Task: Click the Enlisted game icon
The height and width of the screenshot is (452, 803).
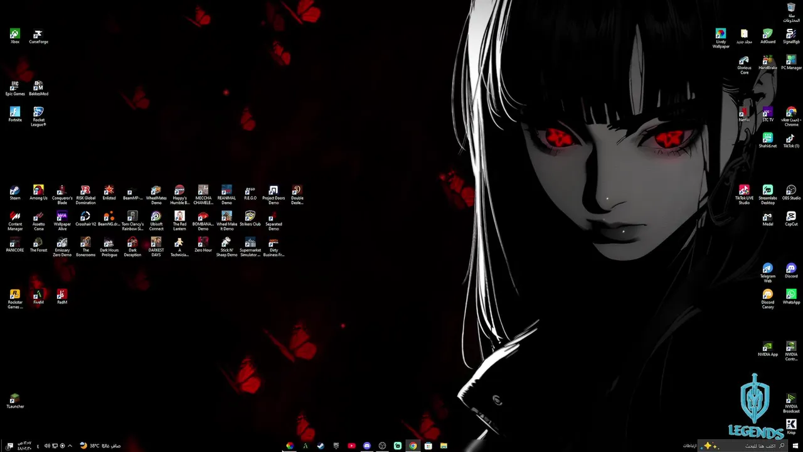Action: pyautogui.click(x=109, y=193)
